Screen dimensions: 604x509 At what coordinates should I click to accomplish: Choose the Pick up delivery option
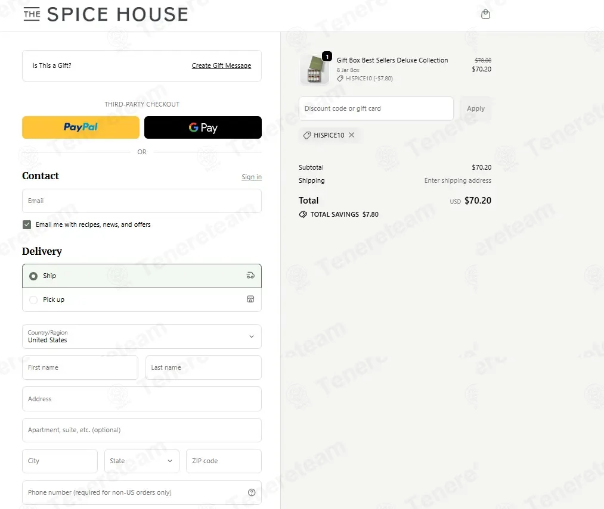coord(33,299)
